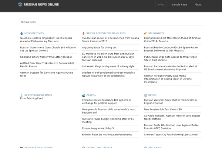The height and width of the screenshot is (148, 222).
Task: Open the MOSCOW TIMES heading link
Action: click(x=34, y=33)
